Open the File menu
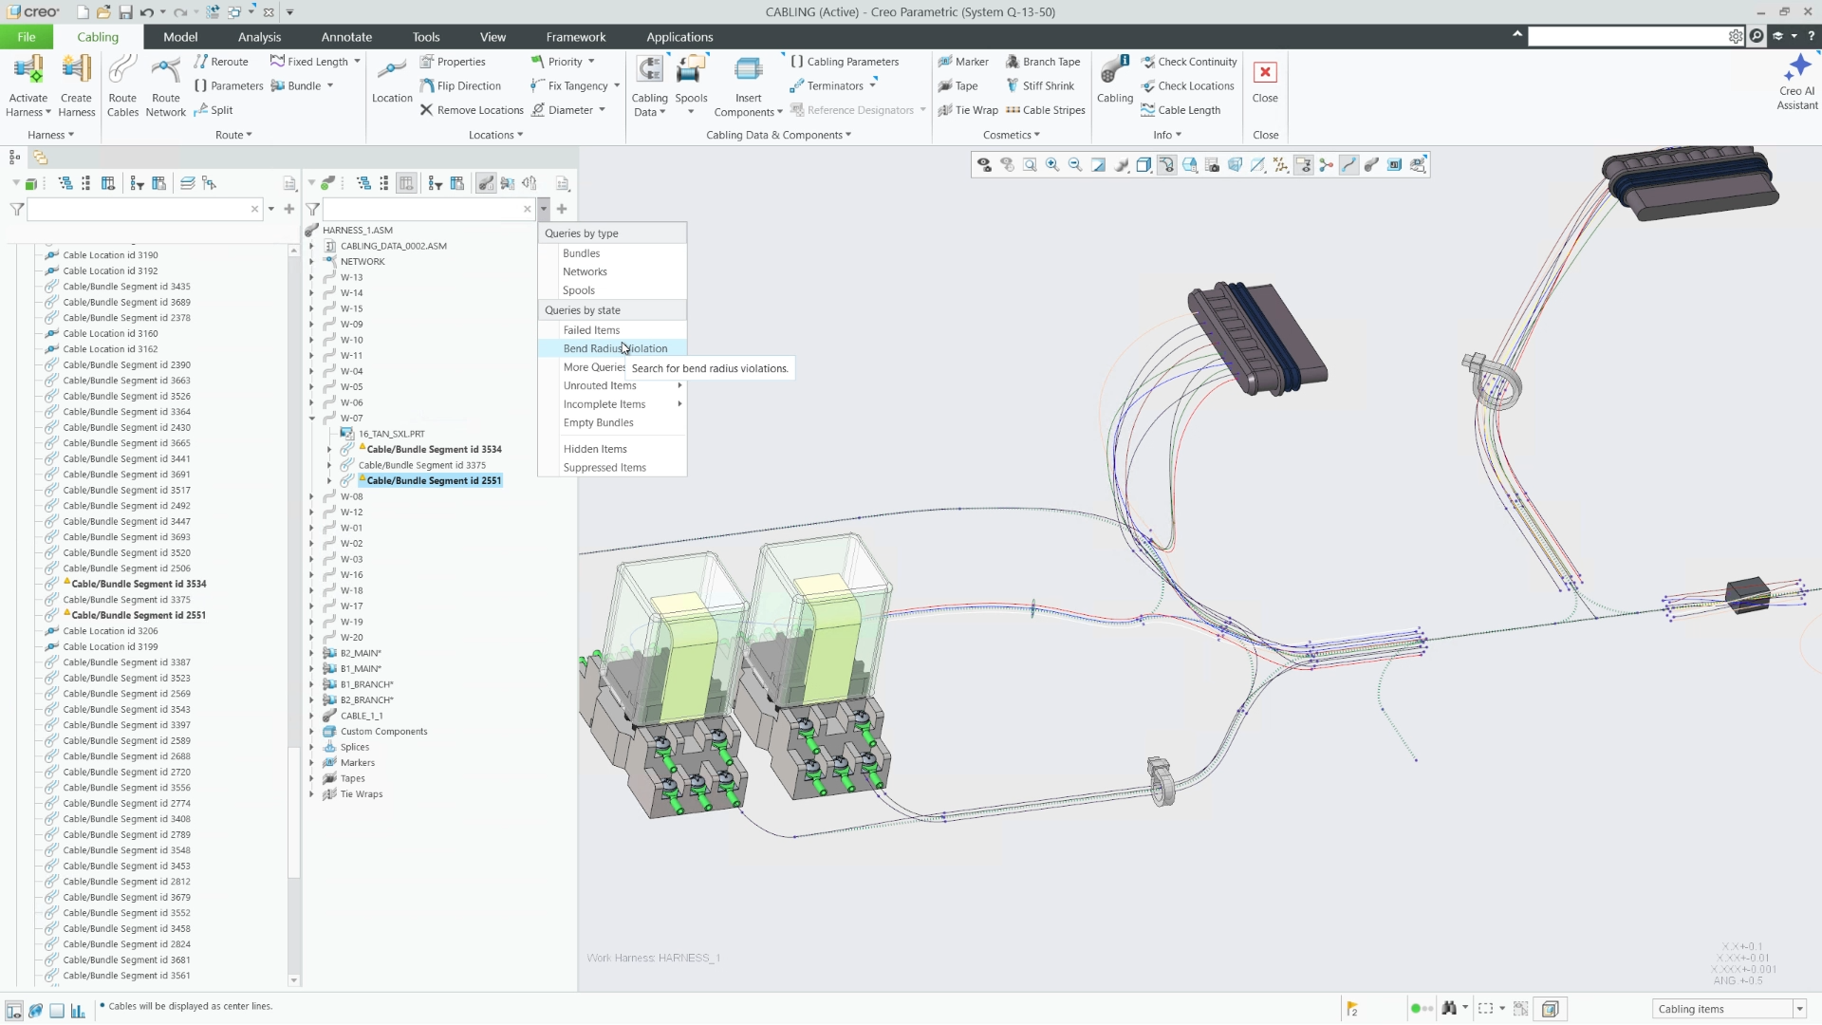1822x1025 pixels. coord(26,37)
